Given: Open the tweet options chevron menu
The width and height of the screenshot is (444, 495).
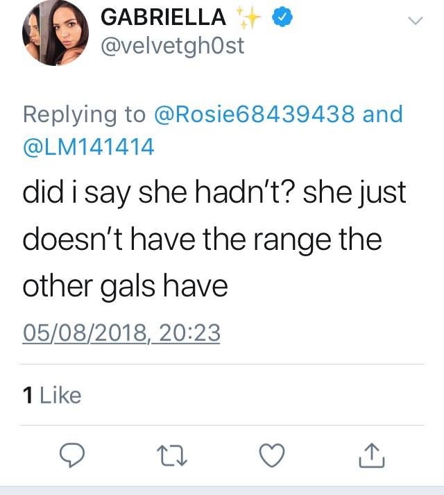Looking at the screenshot, I should click(x=414, y=22).
